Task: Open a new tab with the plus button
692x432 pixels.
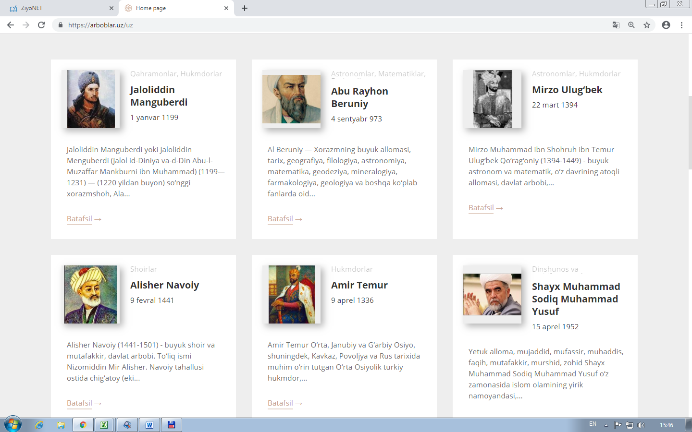Action: pos(245,8)
